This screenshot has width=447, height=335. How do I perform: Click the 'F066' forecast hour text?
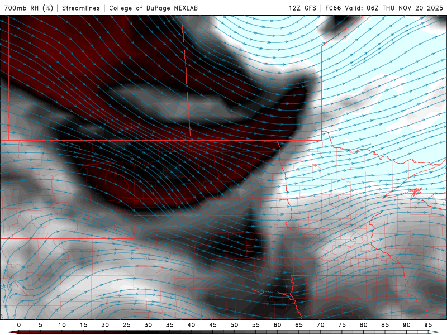333,8
